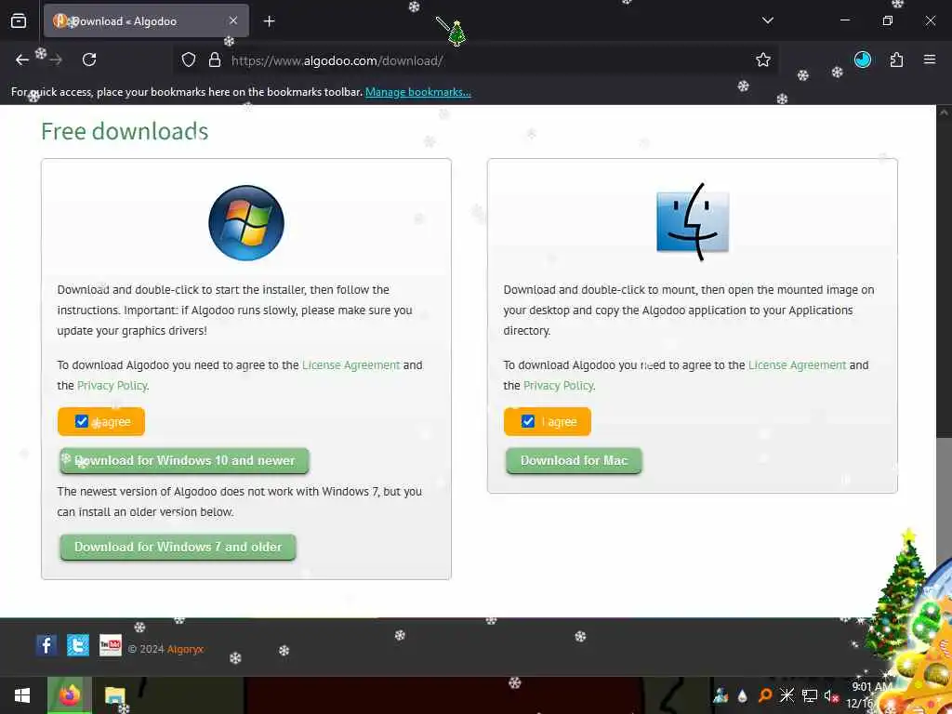Open Privacy Policy link in Windows card

tap(112, 386)
